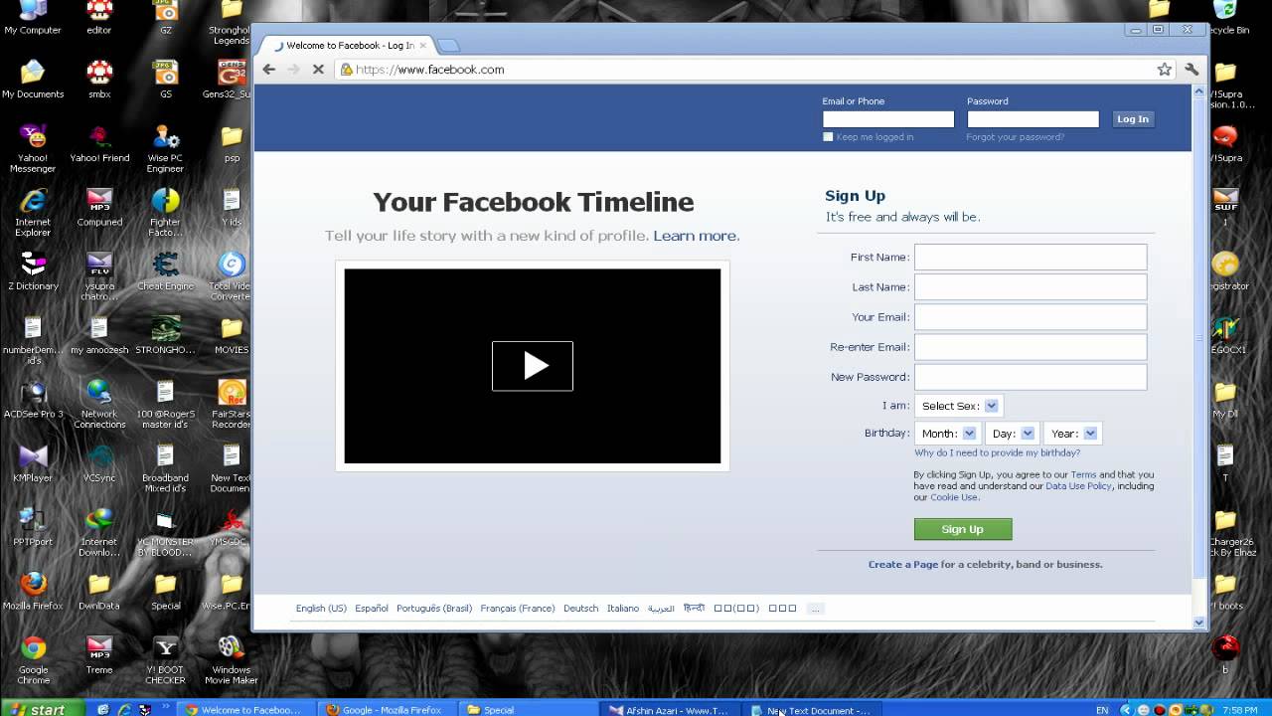Open the DwnlData folder on desktop
Screen dimensions: 1272x716
[x=99, y=591]
